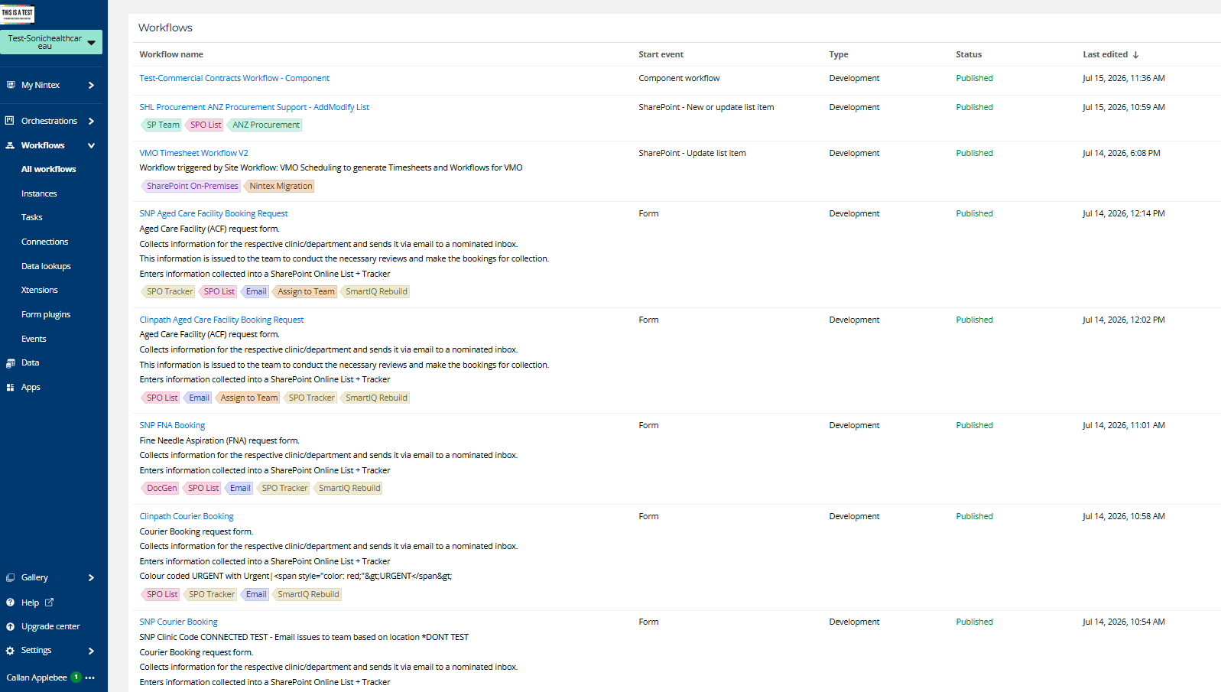Click the Workflows page heading
Viewport: 1221px width, 692px height.
165,28
